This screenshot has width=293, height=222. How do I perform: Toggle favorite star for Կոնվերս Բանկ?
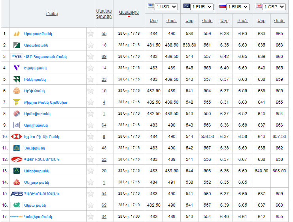[x=91, y=216]
